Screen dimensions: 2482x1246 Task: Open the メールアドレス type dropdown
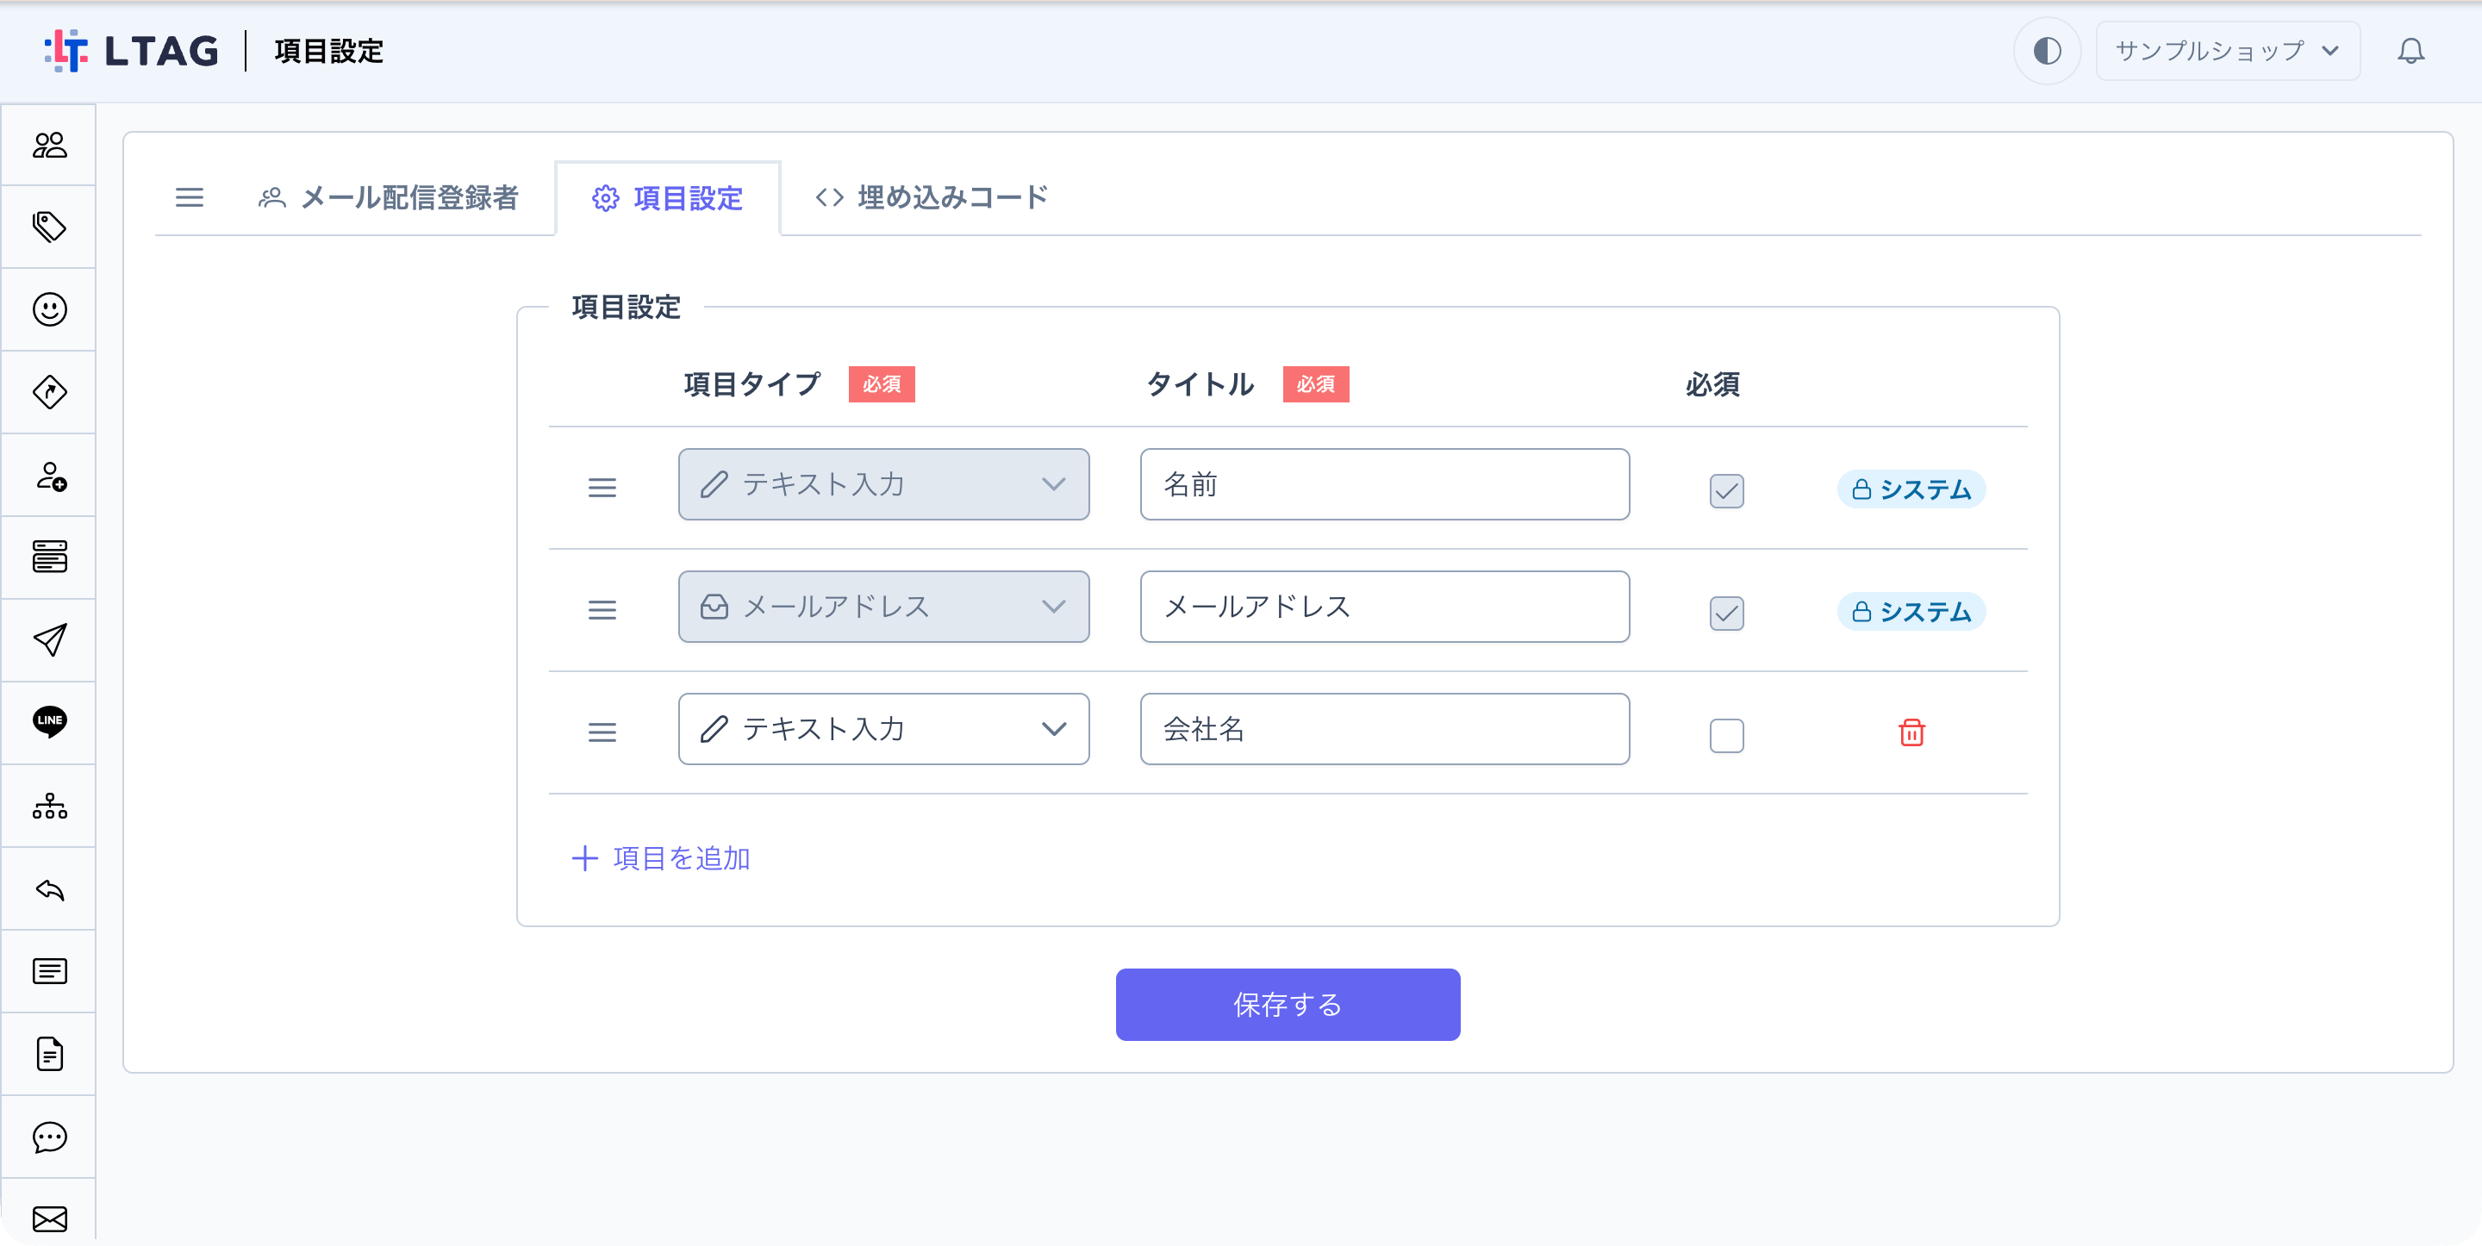pyautogui.click(x=883, y=607)
